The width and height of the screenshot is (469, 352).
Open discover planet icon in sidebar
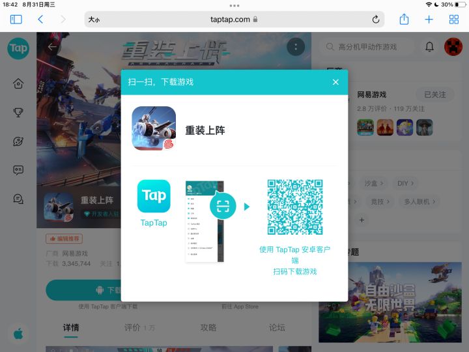pos(18,141)
